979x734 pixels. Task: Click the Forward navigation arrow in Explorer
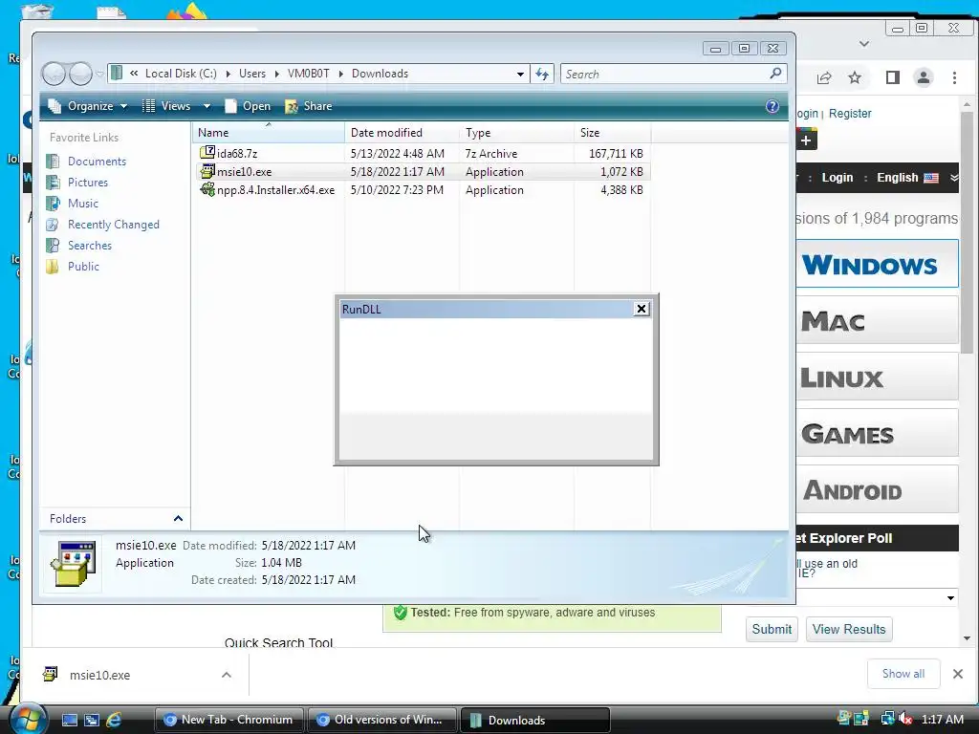(80, 74)
